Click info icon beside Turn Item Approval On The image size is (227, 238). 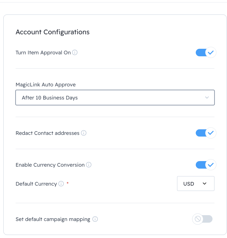[75, 52]
